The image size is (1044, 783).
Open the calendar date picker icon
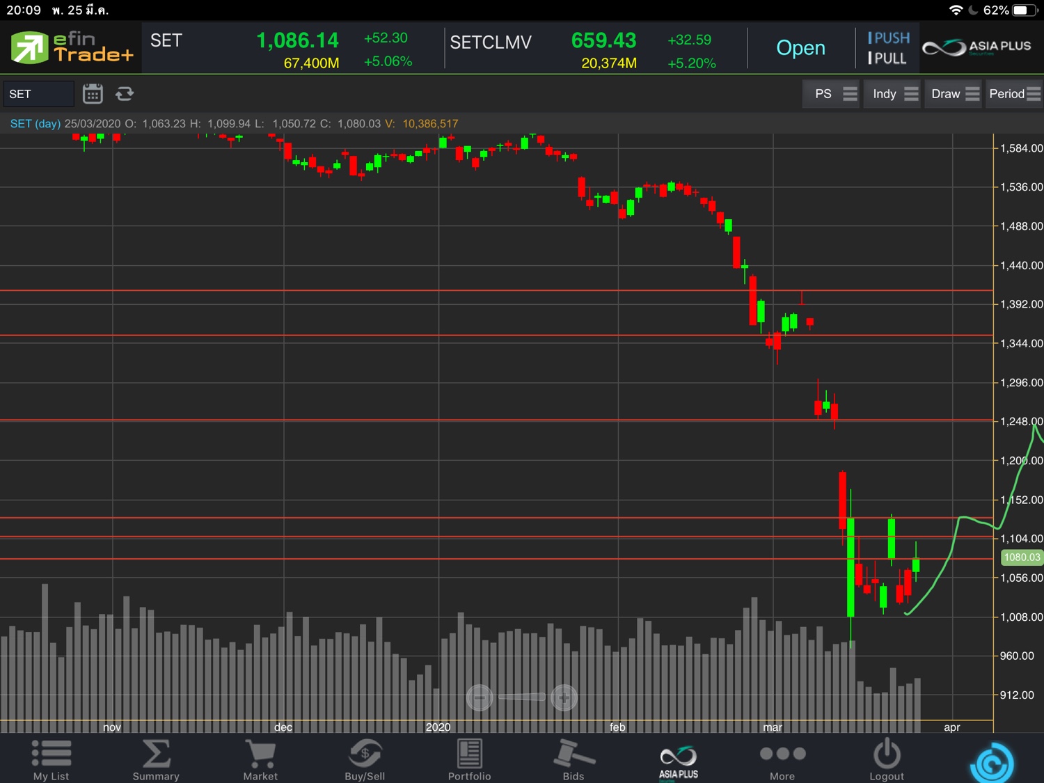pyautogui.click(x=93, y=93)
